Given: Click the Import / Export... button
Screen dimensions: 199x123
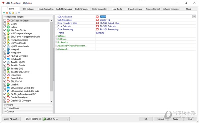Looking at the screenshot, I should coord(11,119).
